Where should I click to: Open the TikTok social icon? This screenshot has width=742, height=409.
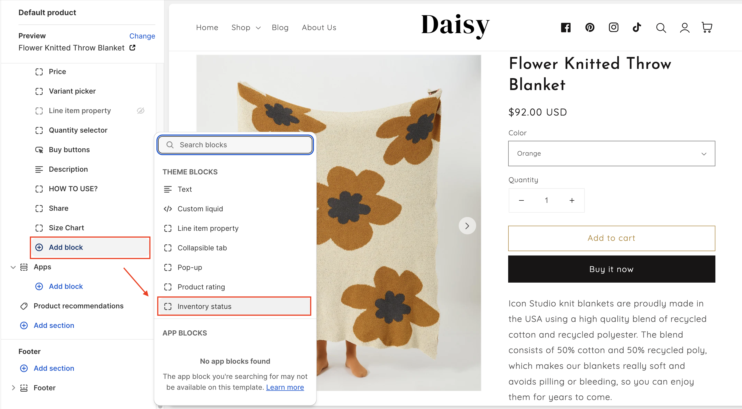[637, 28]
